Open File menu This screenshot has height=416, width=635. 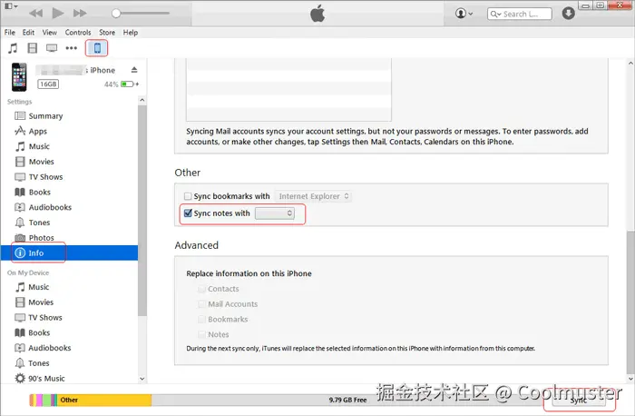pyautogui.click(x=10, y=33)
